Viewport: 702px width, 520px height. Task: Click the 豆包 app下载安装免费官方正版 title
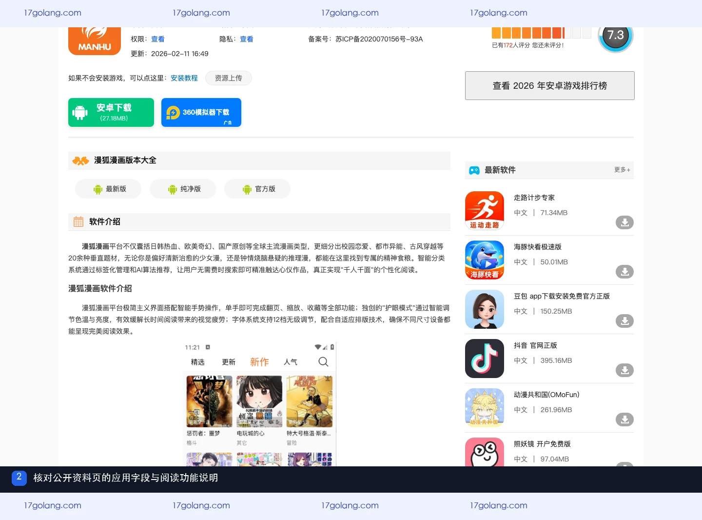click(x=562, y=296)
